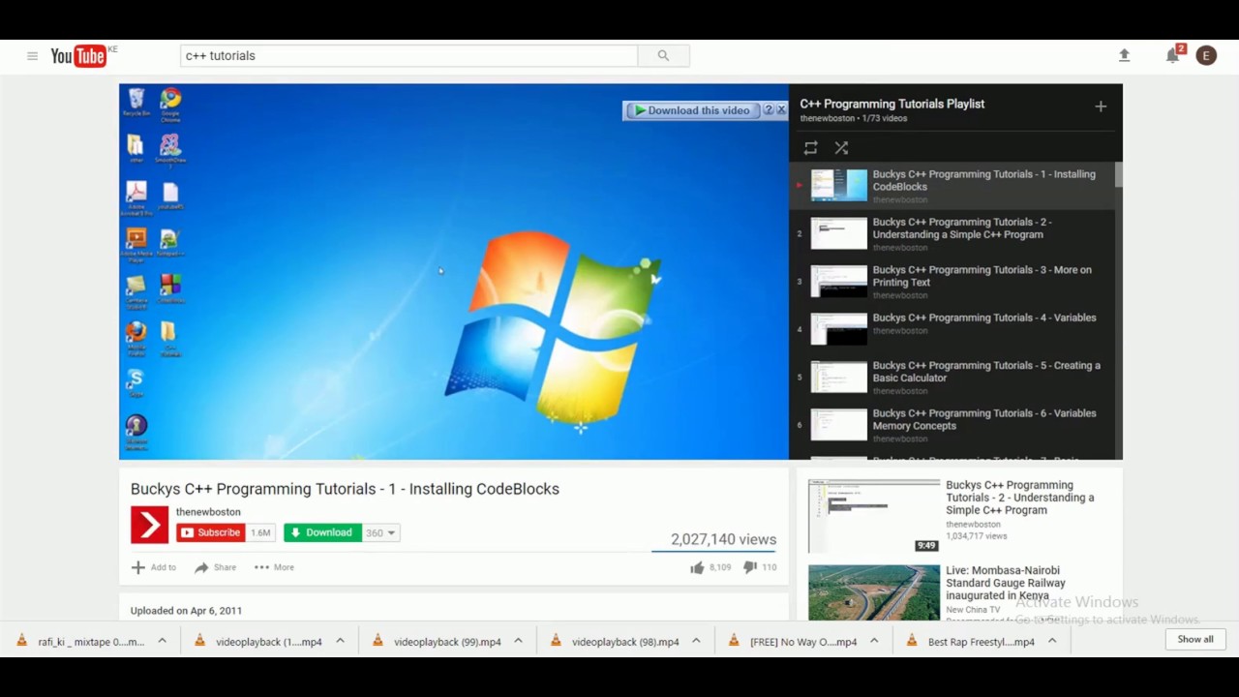Close the Download this video overlay bar
The height and width of the screenshot is (697, 1239).
[781, 110]
